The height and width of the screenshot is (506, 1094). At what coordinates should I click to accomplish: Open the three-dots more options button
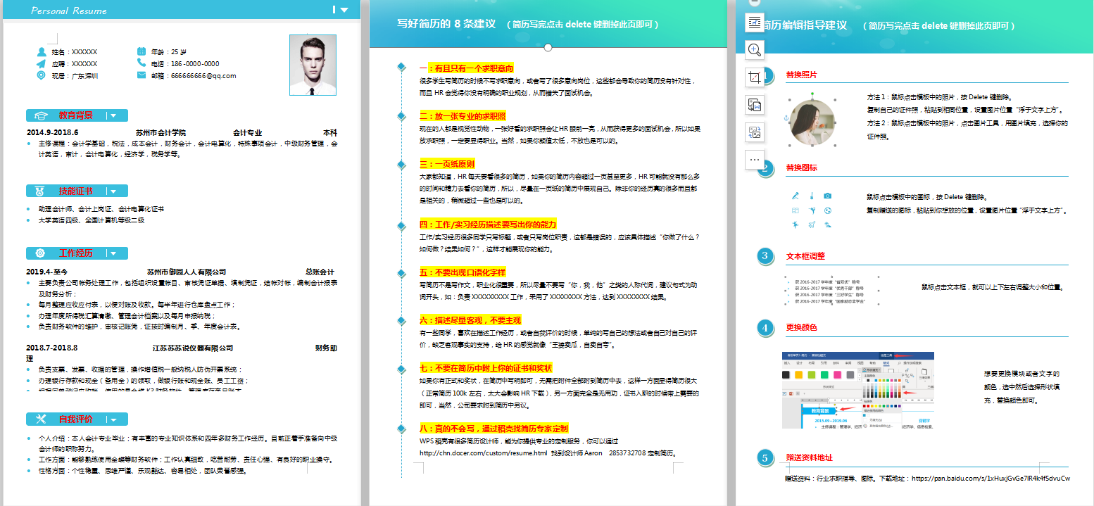(755, 160)
